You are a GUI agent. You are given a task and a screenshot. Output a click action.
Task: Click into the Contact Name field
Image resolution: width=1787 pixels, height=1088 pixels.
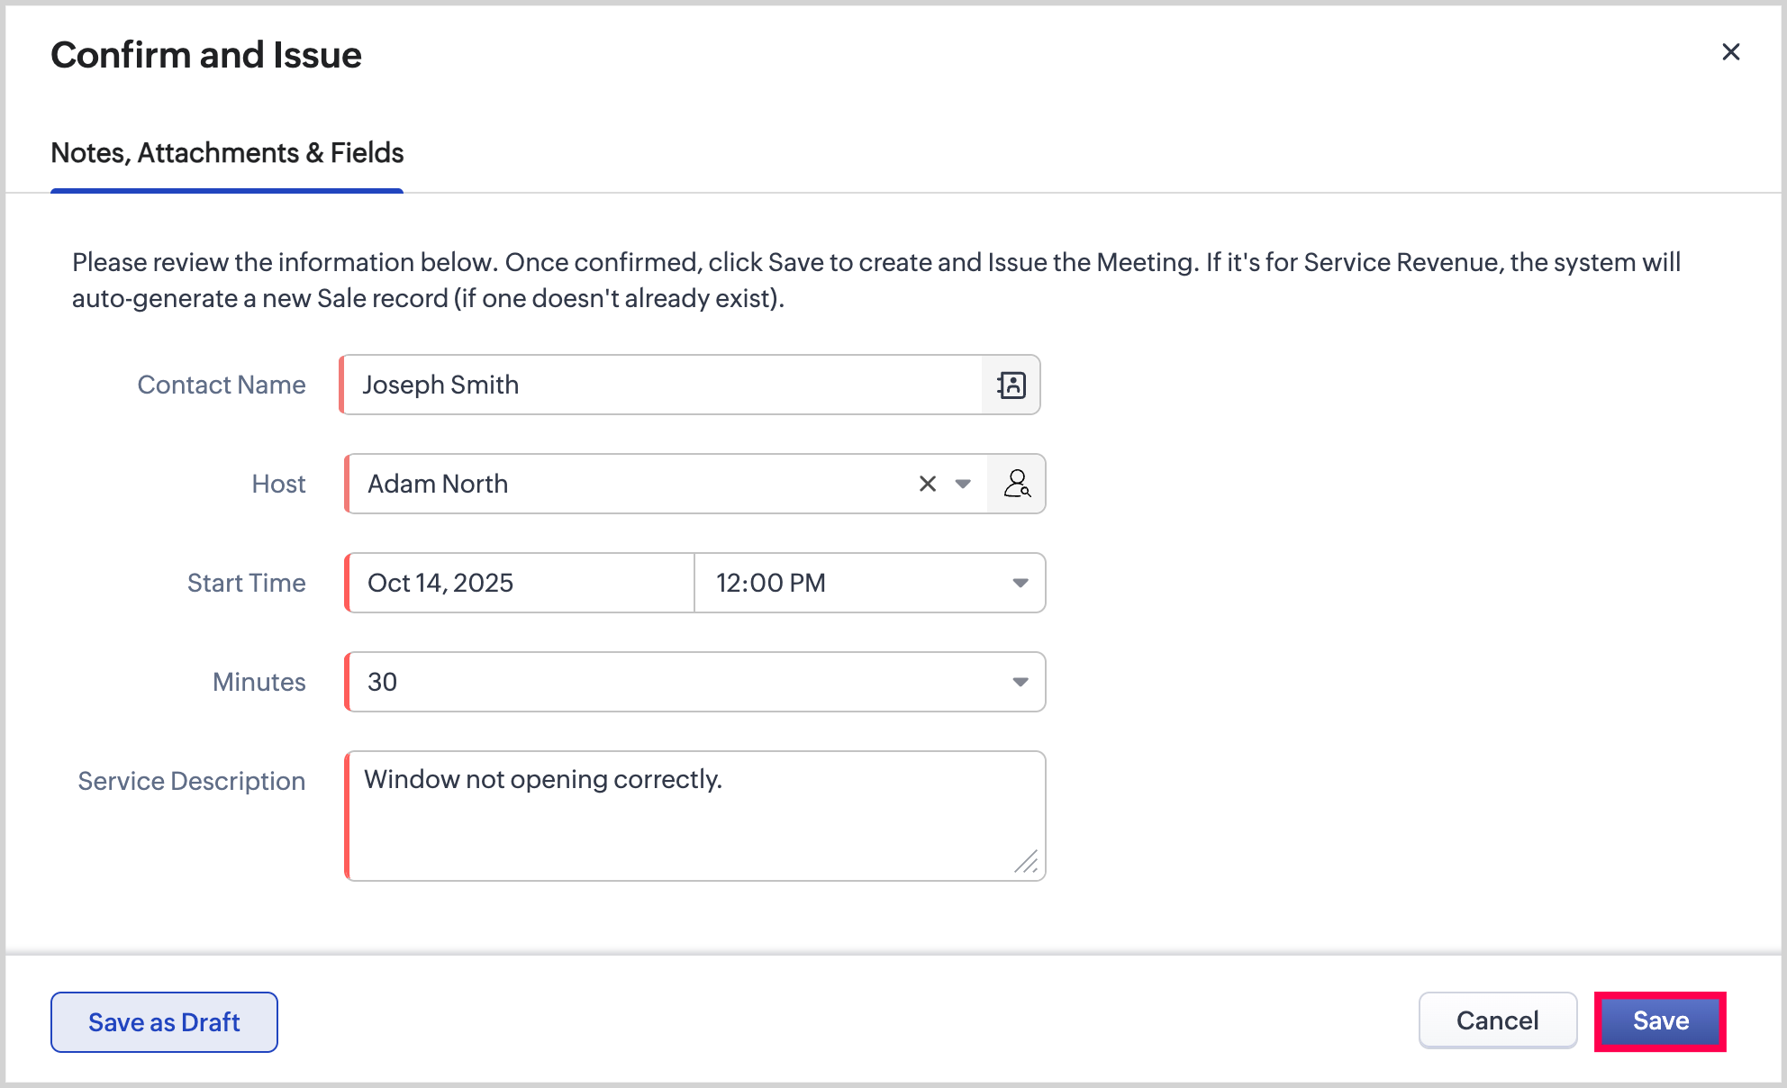(x=662, y=385)
